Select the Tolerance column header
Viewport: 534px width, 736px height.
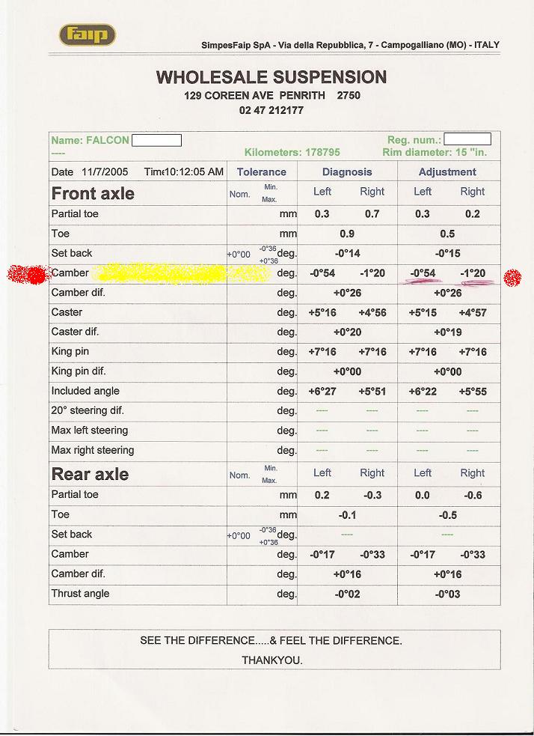262,172
